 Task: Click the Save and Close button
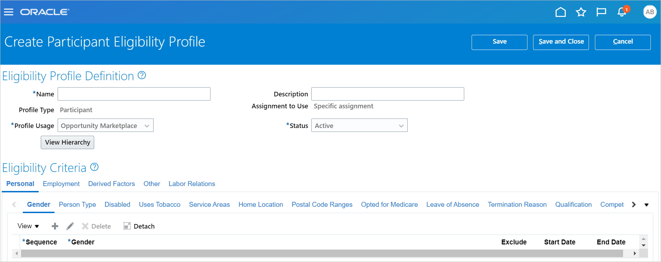tap(561, 42)
